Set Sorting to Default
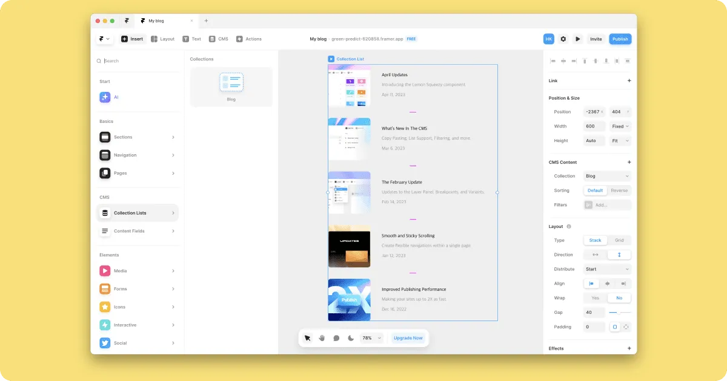The image size is (727, 381). point(596,190)
